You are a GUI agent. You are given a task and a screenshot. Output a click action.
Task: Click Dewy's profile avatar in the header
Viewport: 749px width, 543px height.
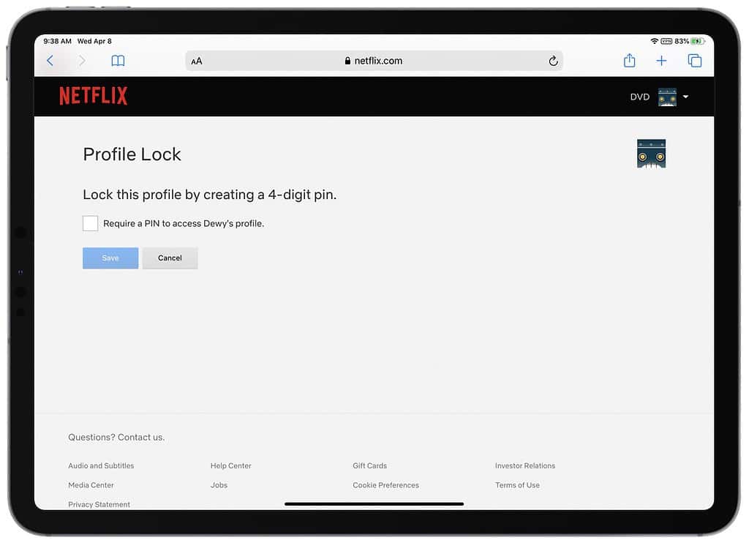667,96
